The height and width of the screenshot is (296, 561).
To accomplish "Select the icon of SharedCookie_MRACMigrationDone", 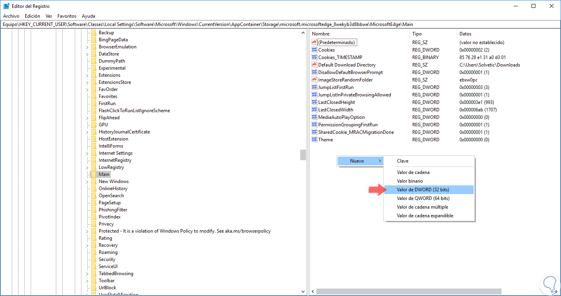I will pos(314,132).
